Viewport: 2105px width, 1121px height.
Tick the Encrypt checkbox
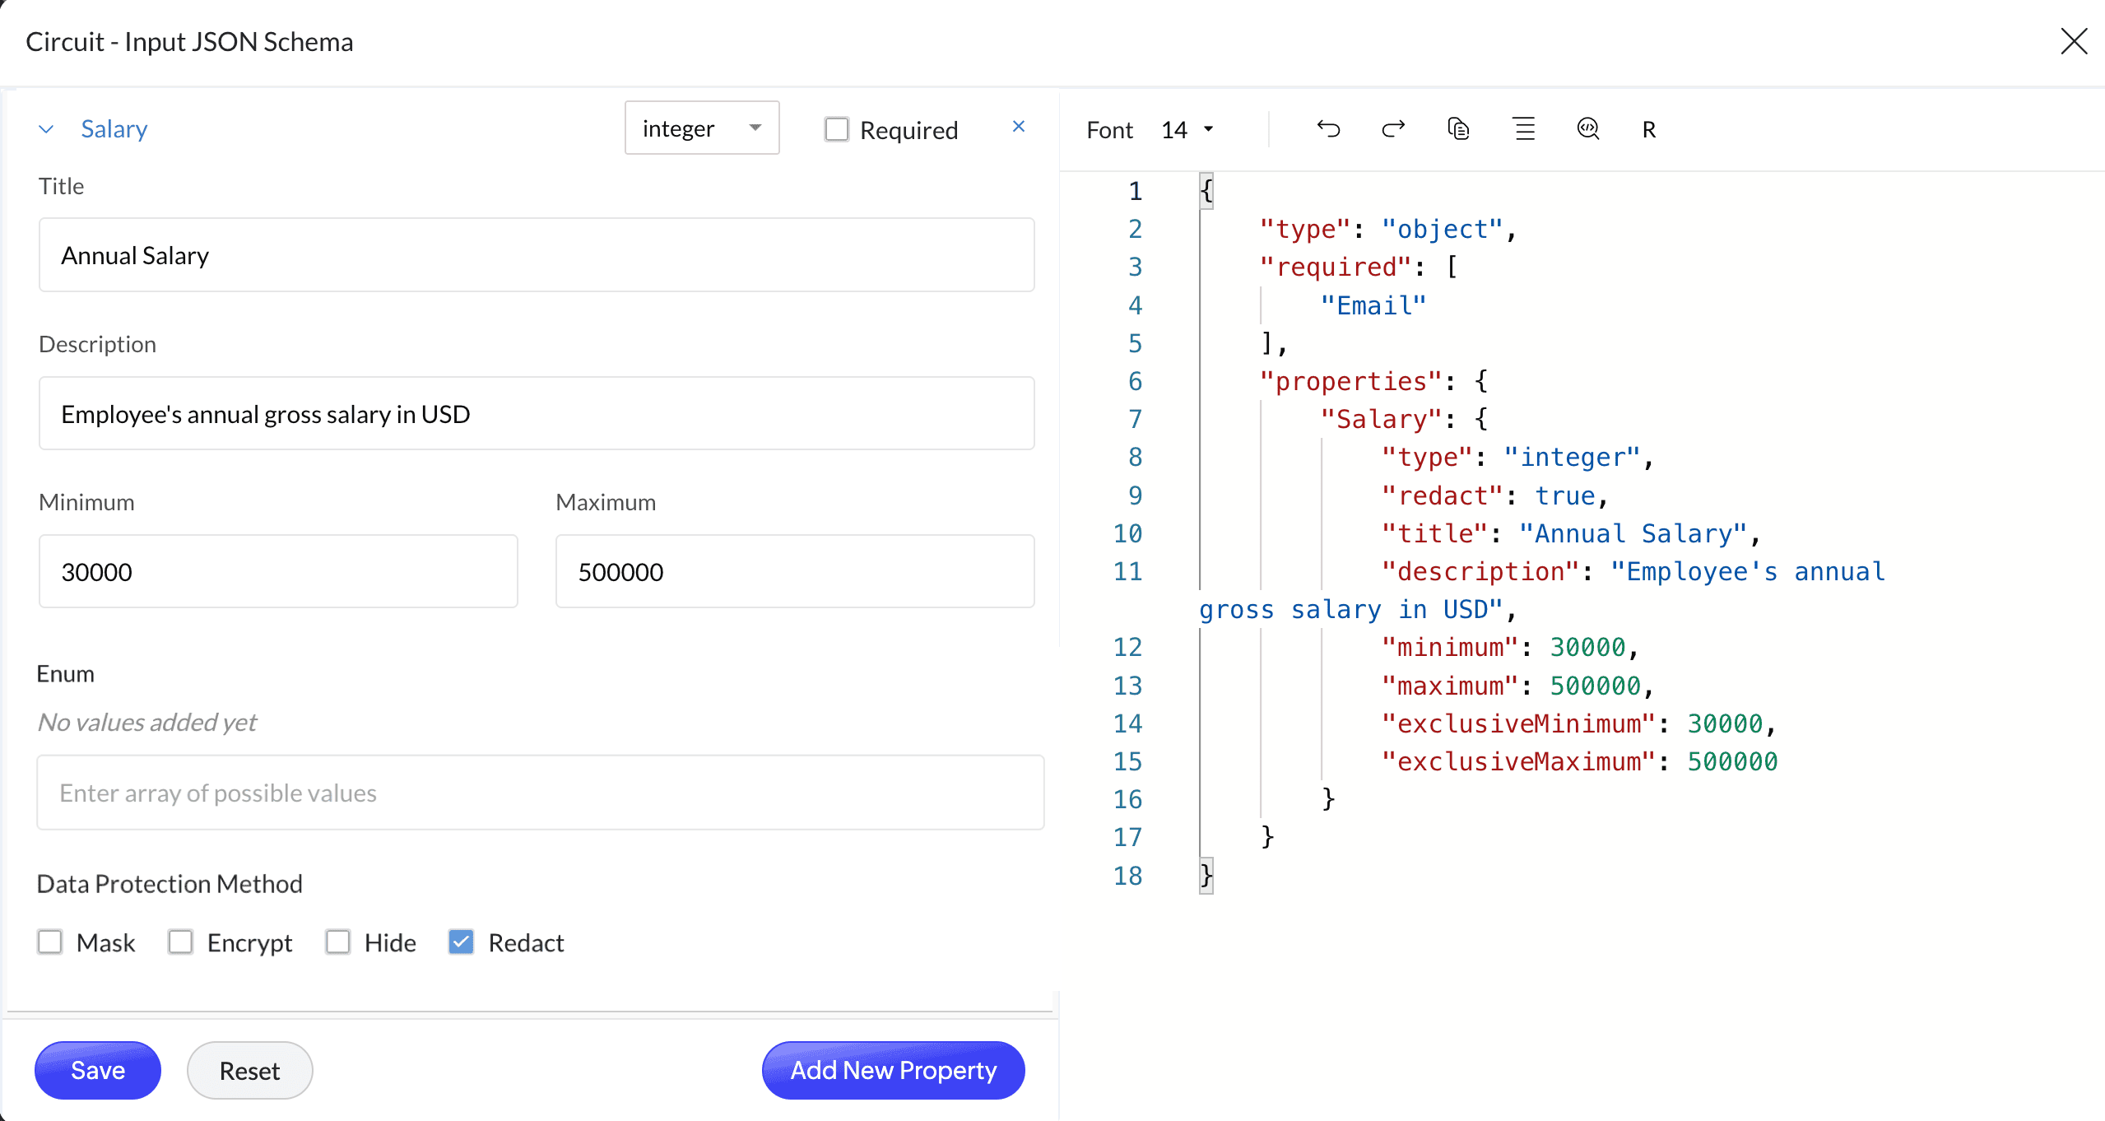coord(180,942)
